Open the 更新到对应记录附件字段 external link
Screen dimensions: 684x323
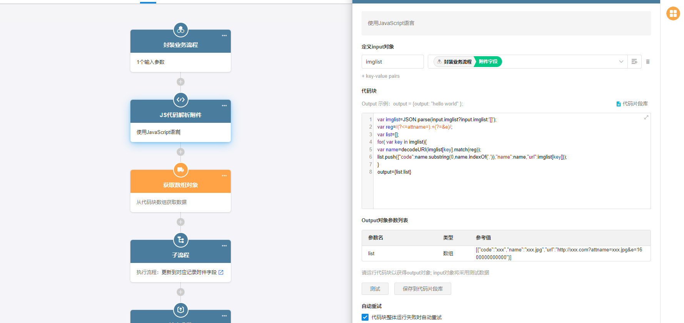pyautogui.click(x=221, y=272)
